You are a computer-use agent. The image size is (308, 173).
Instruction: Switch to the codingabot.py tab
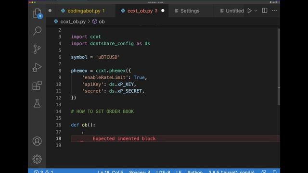(x=86, y=11)
